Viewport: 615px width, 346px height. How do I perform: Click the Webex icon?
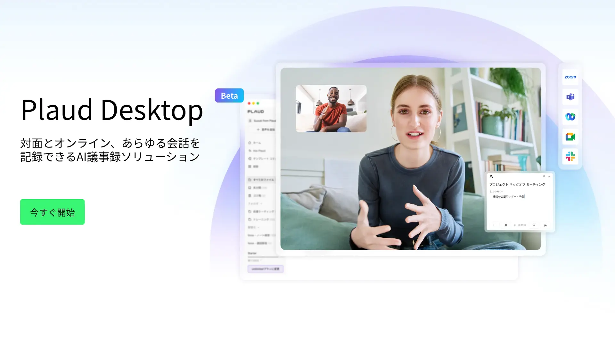coord(570,117)
